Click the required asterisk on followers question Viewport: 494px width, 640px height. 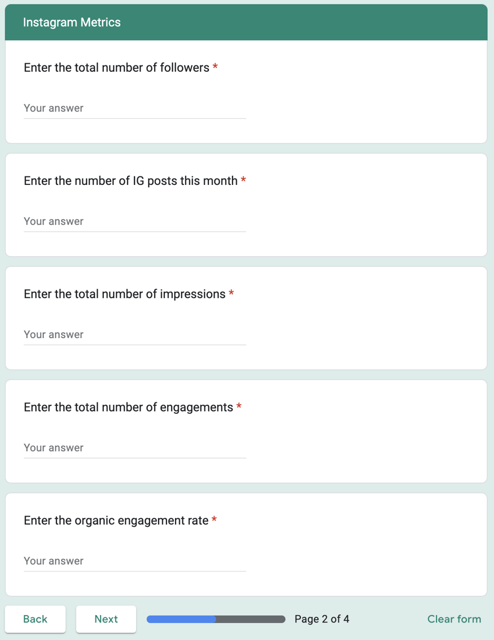(215, 67)
